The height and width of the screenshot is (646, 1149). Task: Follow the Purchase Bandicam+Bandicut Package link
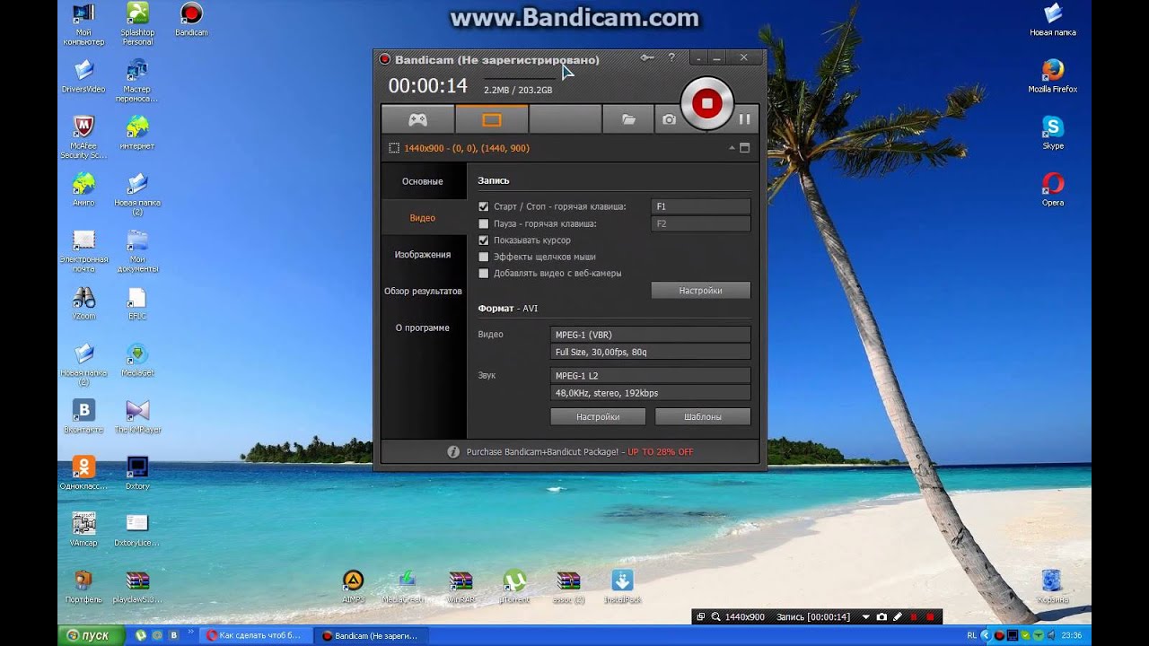pyautogui.click(x=580, y=452)
